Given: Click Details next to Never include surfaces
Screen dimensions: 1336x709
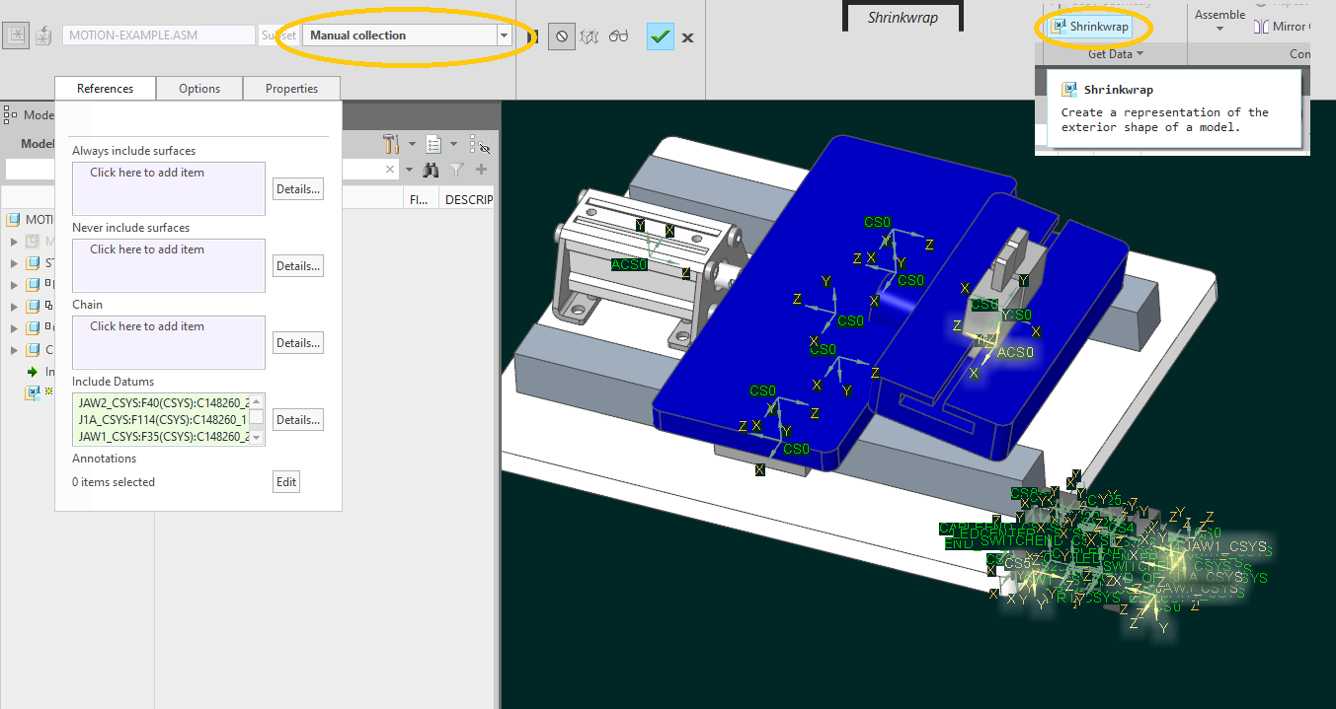Looking at the screenshot, I should tap(297, 265).
